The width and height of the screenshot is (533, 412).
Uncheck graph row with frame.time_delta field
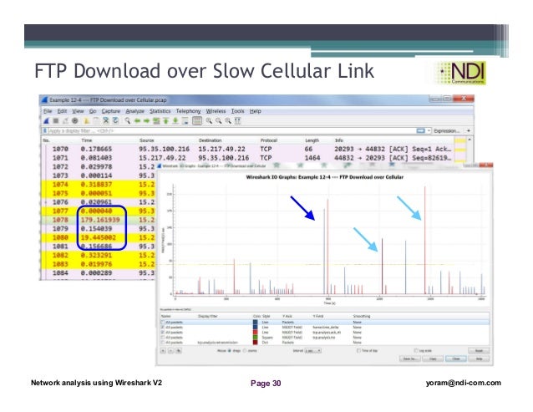163,327
